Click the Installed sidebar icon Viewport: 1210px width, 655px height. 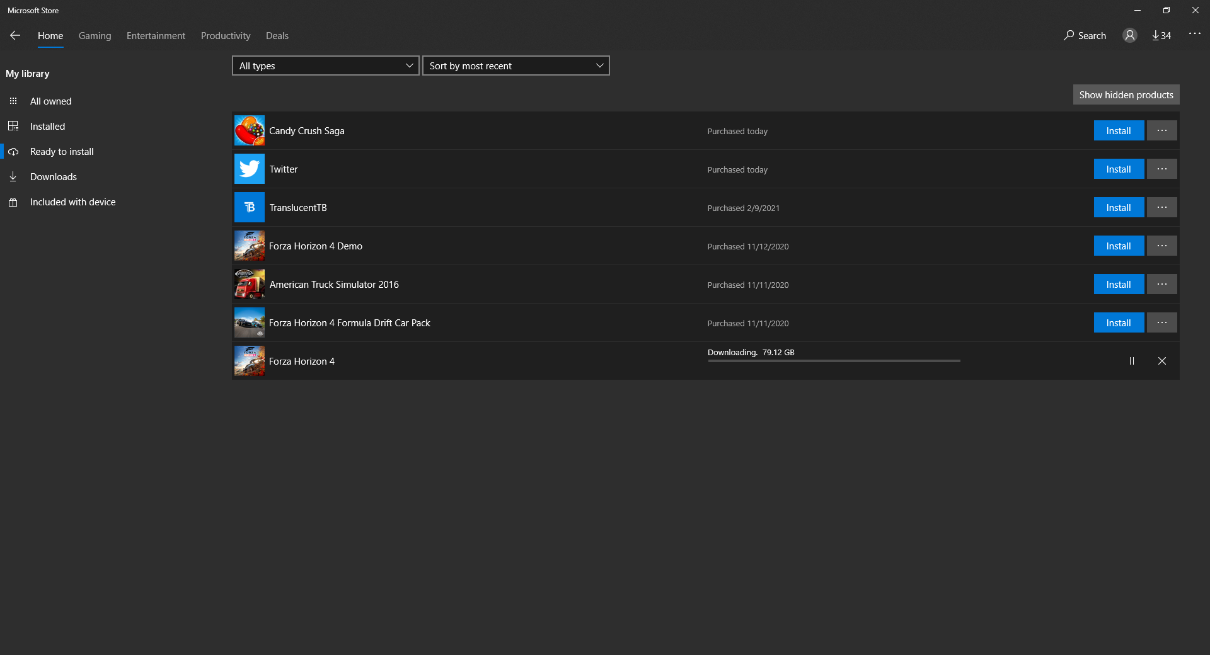[13, 126]
